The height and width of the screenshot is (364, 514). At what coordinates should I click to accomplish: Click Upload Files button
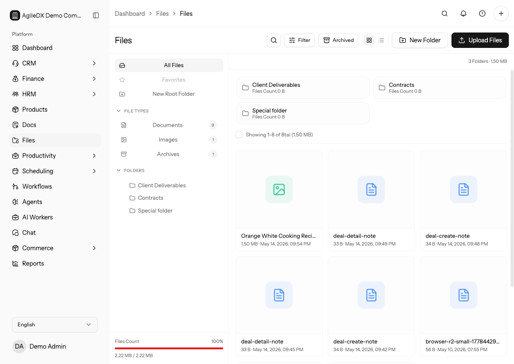(x=480, y=40)
